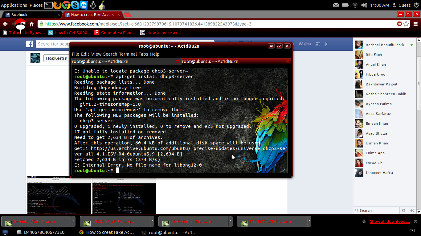Open the terminal Tabs menu

(143, 54)
